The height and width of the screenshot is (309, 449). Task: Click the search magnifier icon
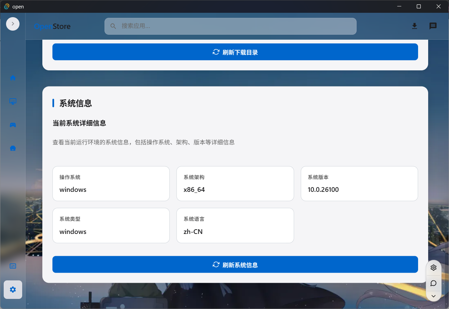pos(113,26)
